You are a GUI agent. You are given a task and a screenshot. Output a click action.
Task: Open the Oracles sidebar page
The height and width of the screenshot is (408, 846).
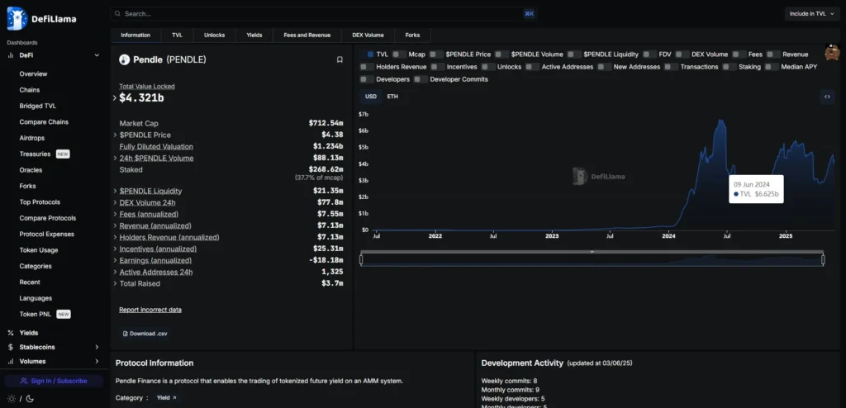(x=31, y=170)
